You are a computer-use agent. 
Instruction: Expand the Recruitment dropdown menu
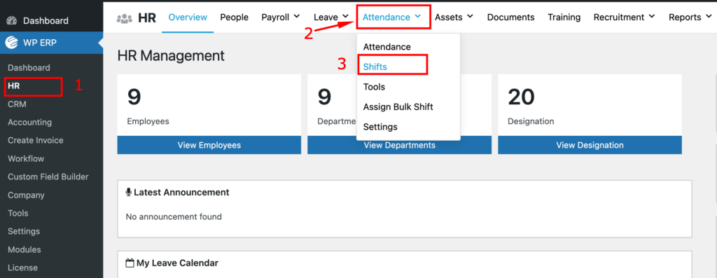coord(624,17)
